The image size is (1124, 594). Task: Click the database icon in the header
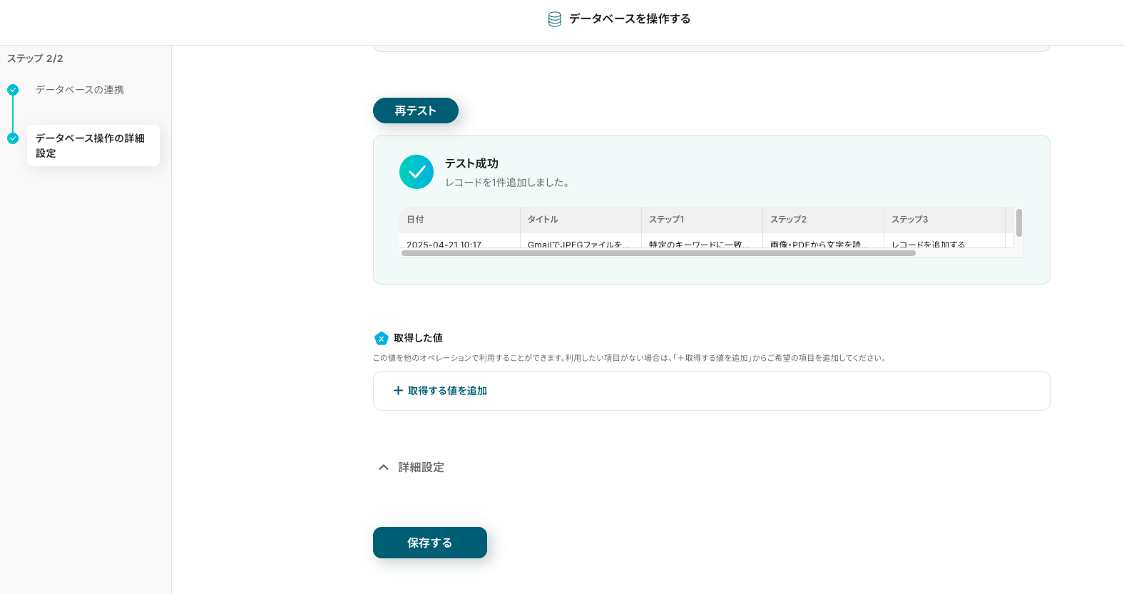(x=554, y=19)
